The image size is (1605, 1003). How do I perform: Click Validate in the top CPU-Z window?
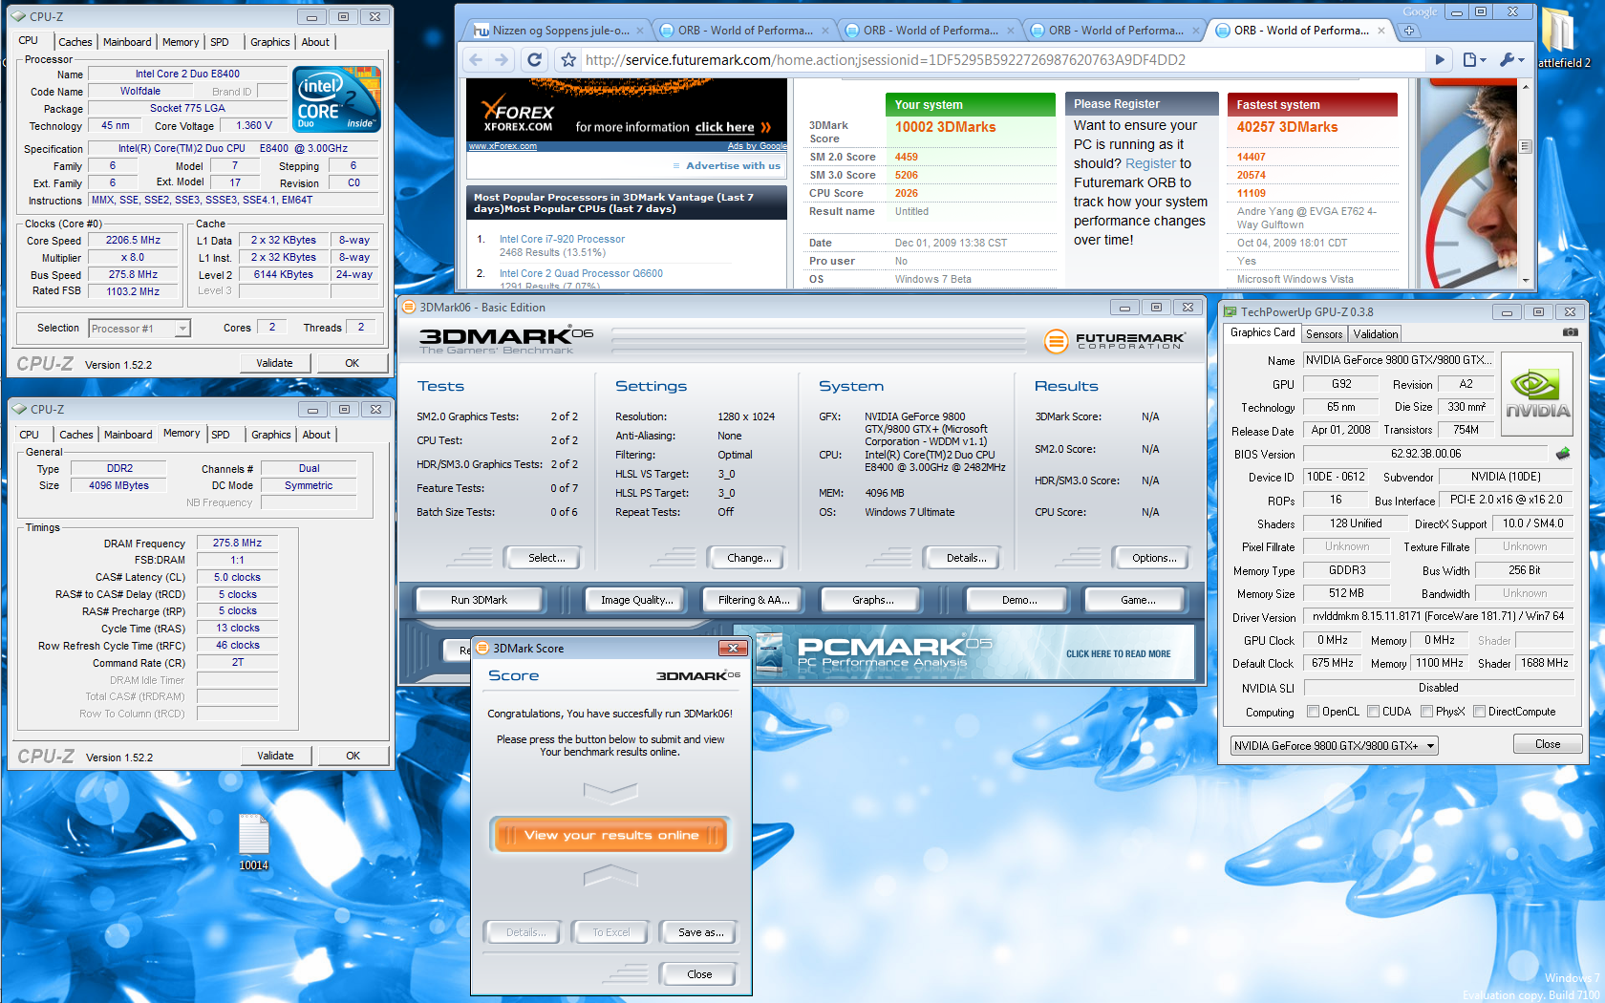coord(274,363)
